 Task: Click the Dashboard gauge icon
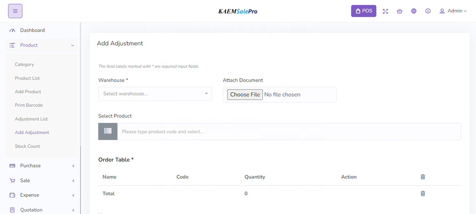tap(12, 31)
